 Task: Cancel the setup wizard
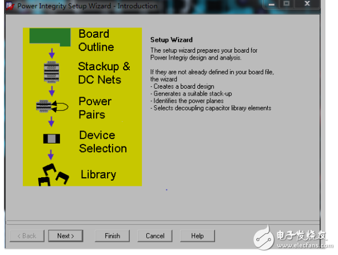click(x=155, y=236)
